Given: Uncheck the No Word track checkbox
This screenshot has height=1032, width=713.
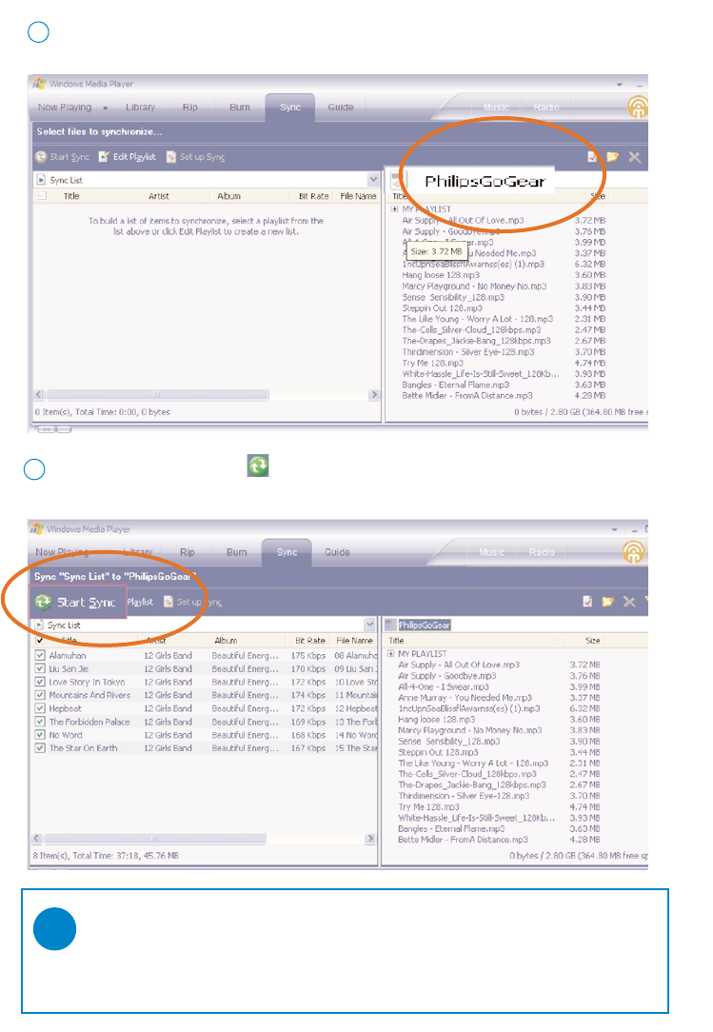Looking at the screenshot, I should [x=40, y=735].
